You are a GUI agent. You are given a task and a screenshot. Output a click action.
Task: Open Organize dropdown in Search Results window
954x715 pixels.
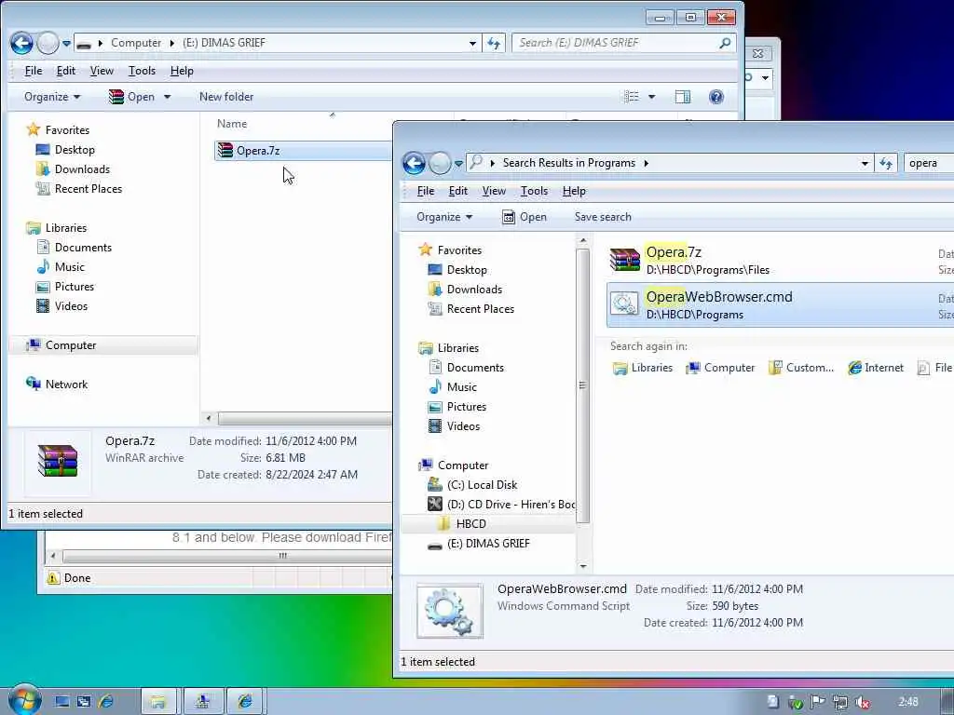(444, 217)
